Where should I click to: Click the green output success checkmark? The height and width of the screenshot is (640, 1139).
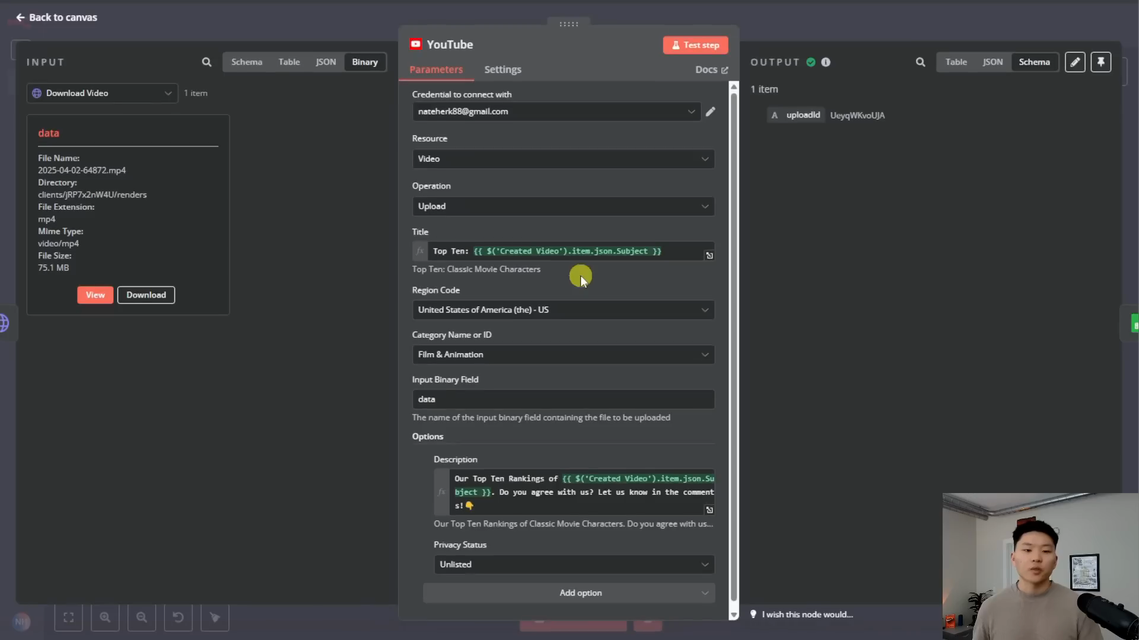tap(811, 62)
